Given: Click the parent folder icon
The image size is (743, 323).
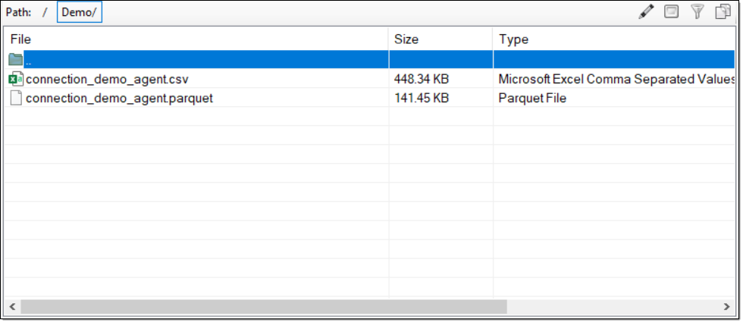Looking at the screenshot, I should point(16,60).
